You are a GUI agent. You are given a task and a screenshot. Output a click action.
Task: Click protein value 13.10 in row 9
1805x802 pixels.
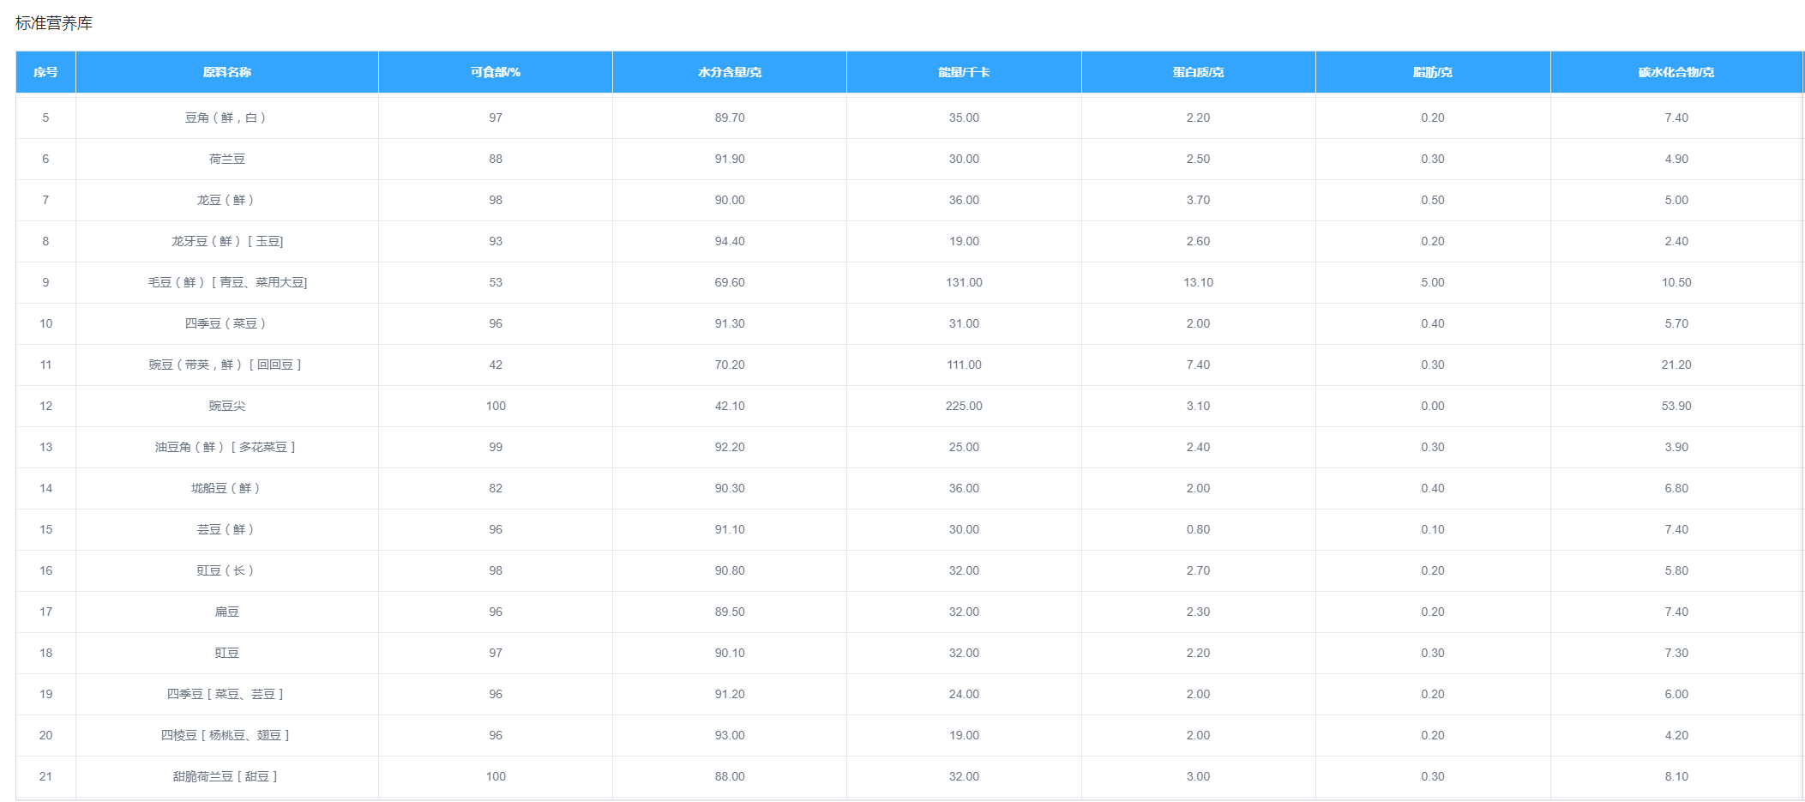point(1199,282)
